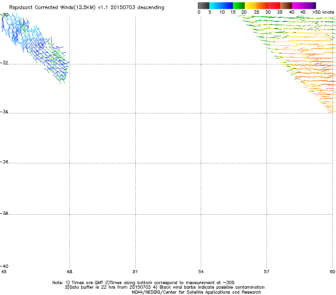This screenshot has width=336, height=295.
Task: Click the cyan-blue 5-15 knots color segment
Action: coord(221,5)
